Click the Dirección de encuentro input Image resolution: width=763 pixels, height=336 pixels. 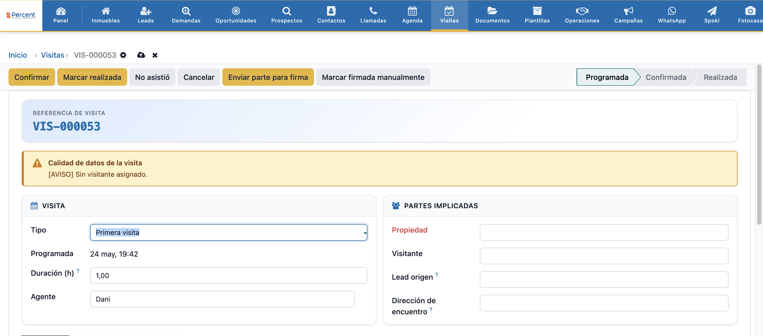pos(604,303)
